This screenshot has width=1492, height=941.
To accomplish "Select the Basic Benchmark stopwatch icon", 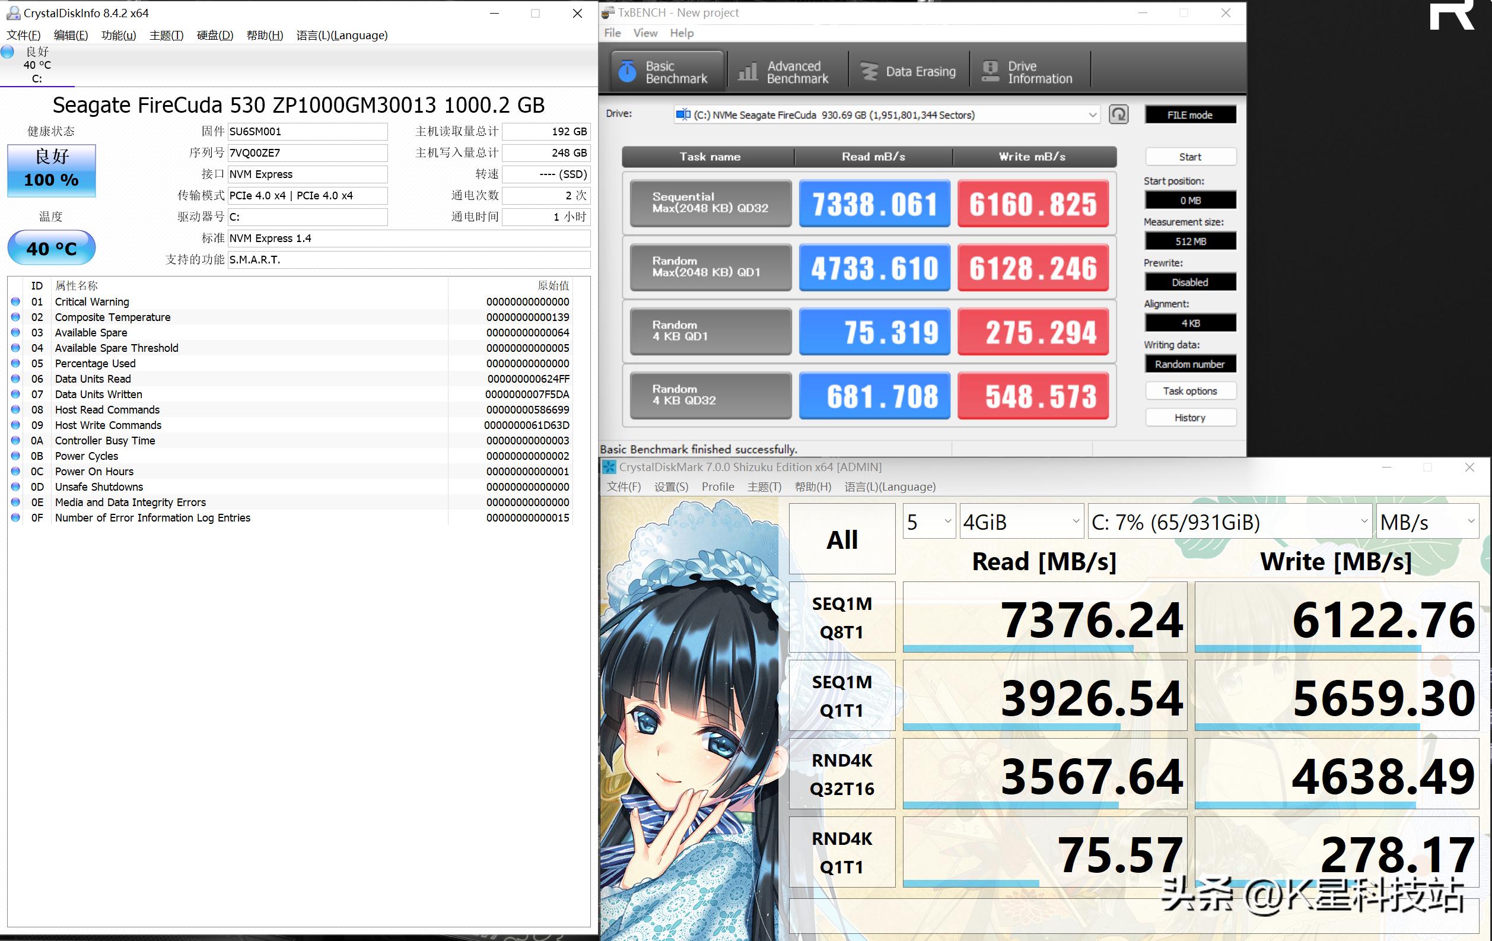I will click(628, 70).
